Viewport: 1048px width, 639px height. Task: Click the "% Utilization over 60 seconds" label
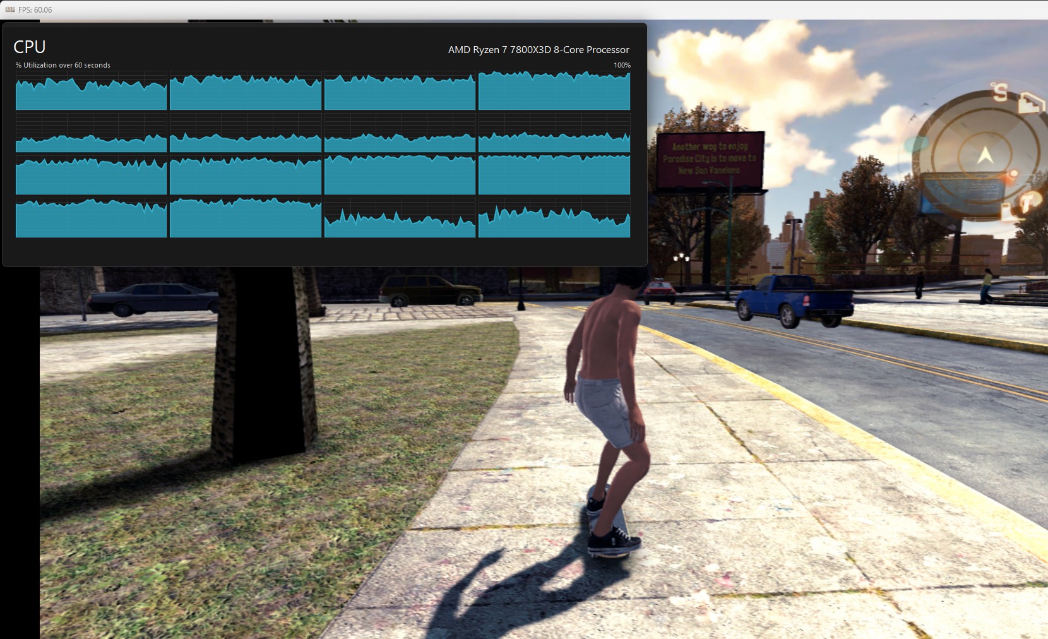pos(63,65)
